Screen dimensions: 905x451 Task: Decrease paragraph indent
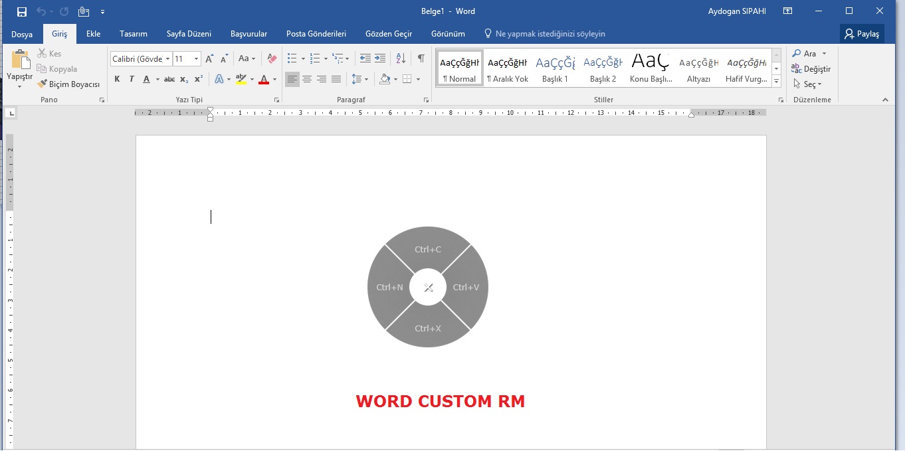point(365,58)
